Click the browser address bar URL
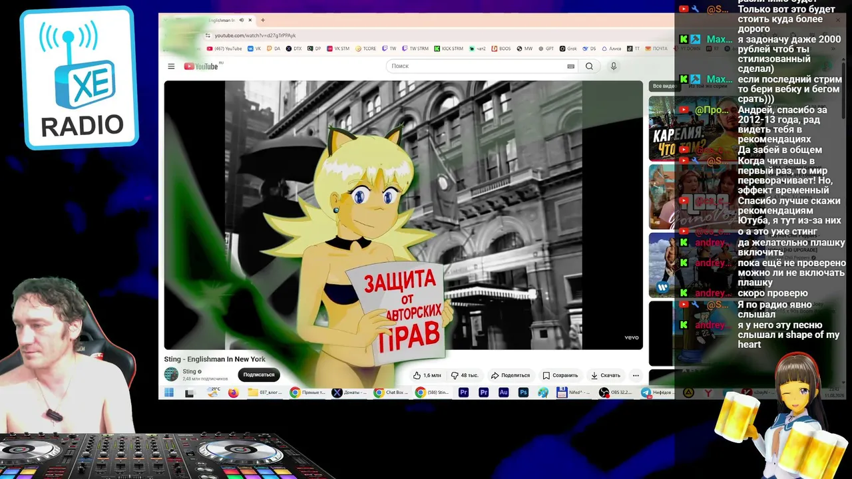Image resolution: width=852 pixels, height=479 pixels. coord(255,35)
